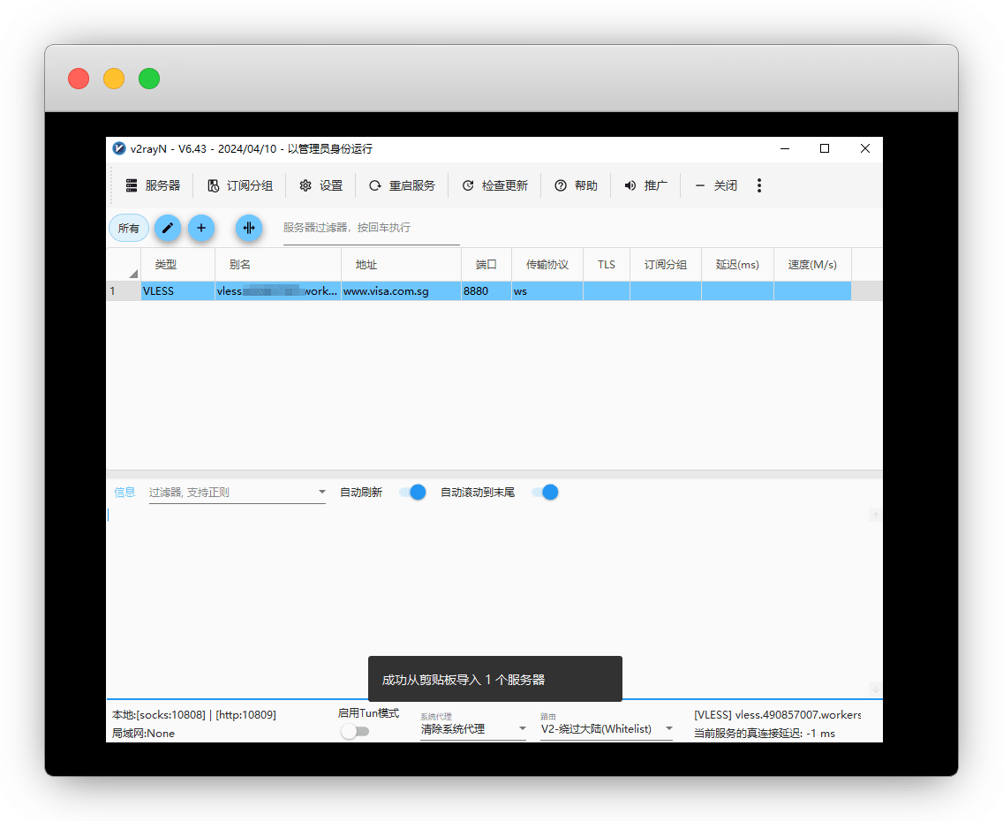Open the 订阅分组 subscription group menu

coord(240,185)
